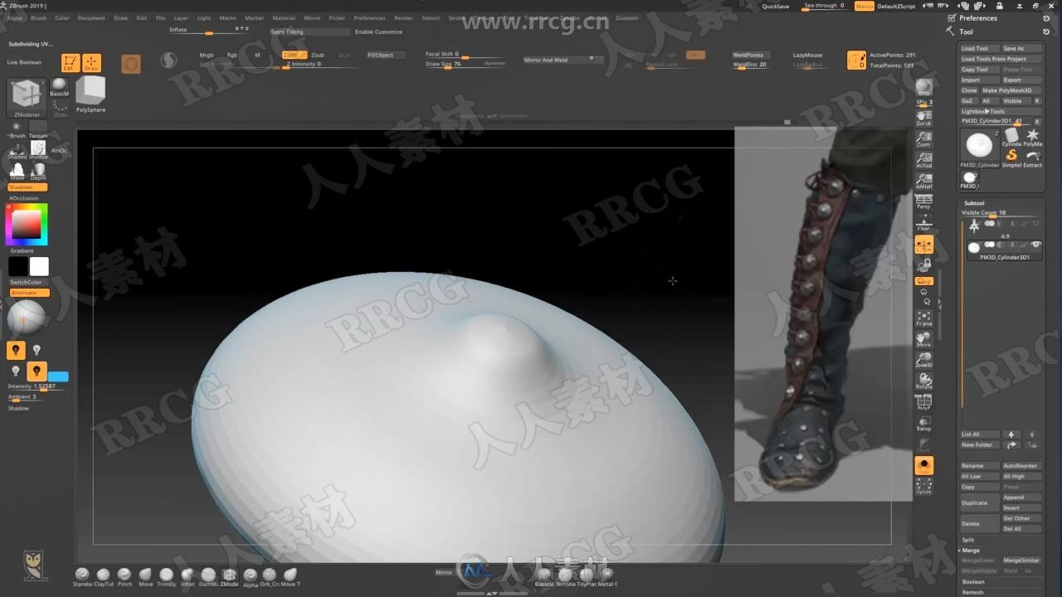Pick the Metal material at bottom
Screen dimensions: 1062x597
tap(607, 576)
